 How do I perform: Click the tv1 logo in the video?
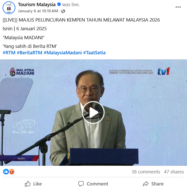click(x=163, y=71)
